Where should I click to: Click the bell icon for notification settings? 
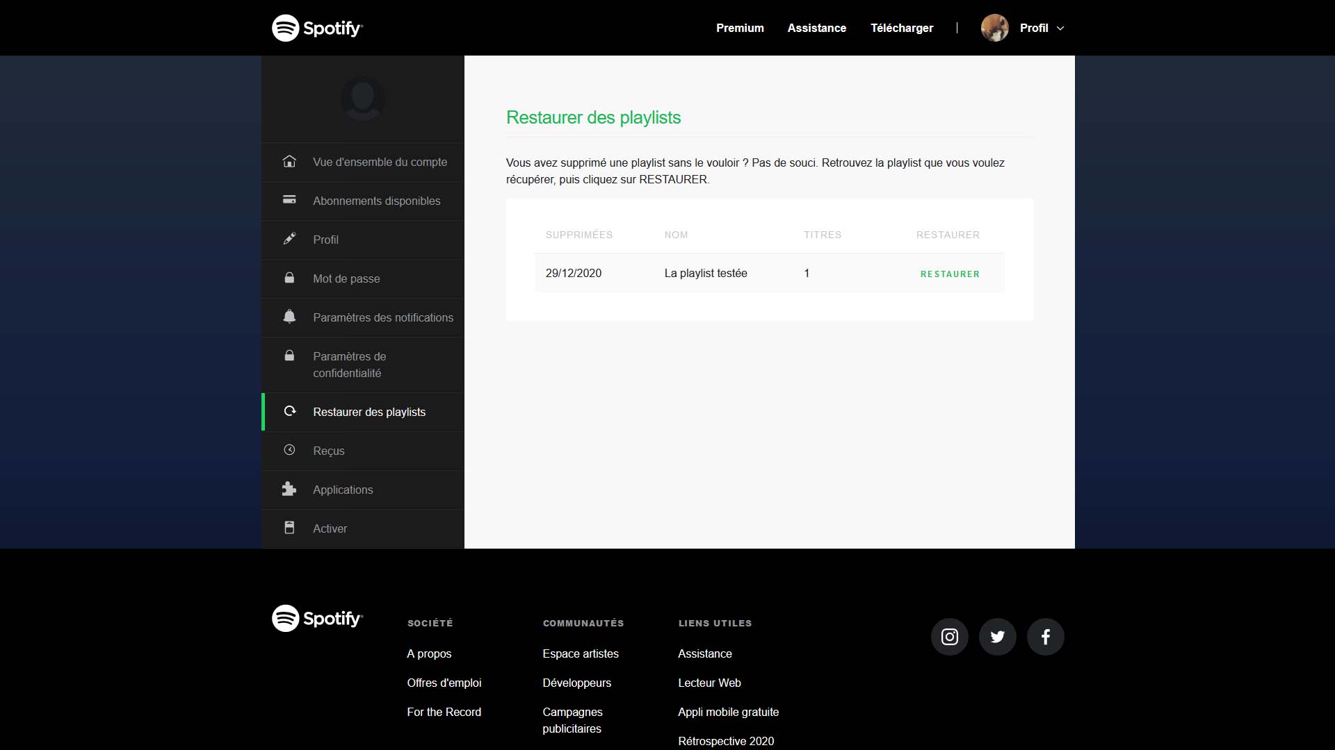tap(289, 317)
